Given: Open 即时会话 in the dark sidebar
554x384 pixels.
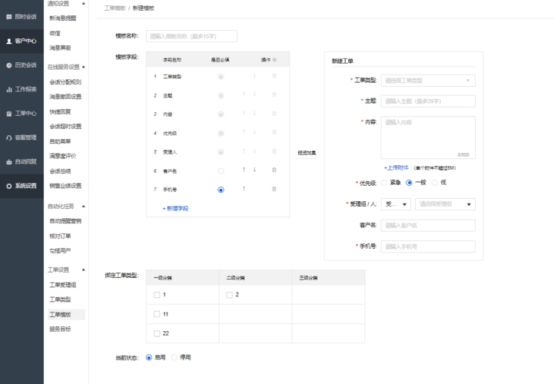Looking at the screenshot, I should 22,17.
